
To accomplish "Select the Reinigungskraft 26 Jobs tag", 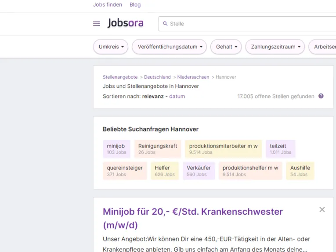I will click(158, 149).
